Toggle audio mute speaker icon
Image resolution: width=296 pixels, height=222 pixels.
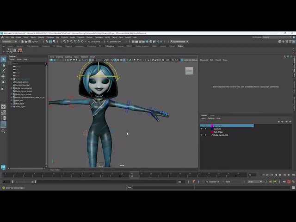(284, 182)
